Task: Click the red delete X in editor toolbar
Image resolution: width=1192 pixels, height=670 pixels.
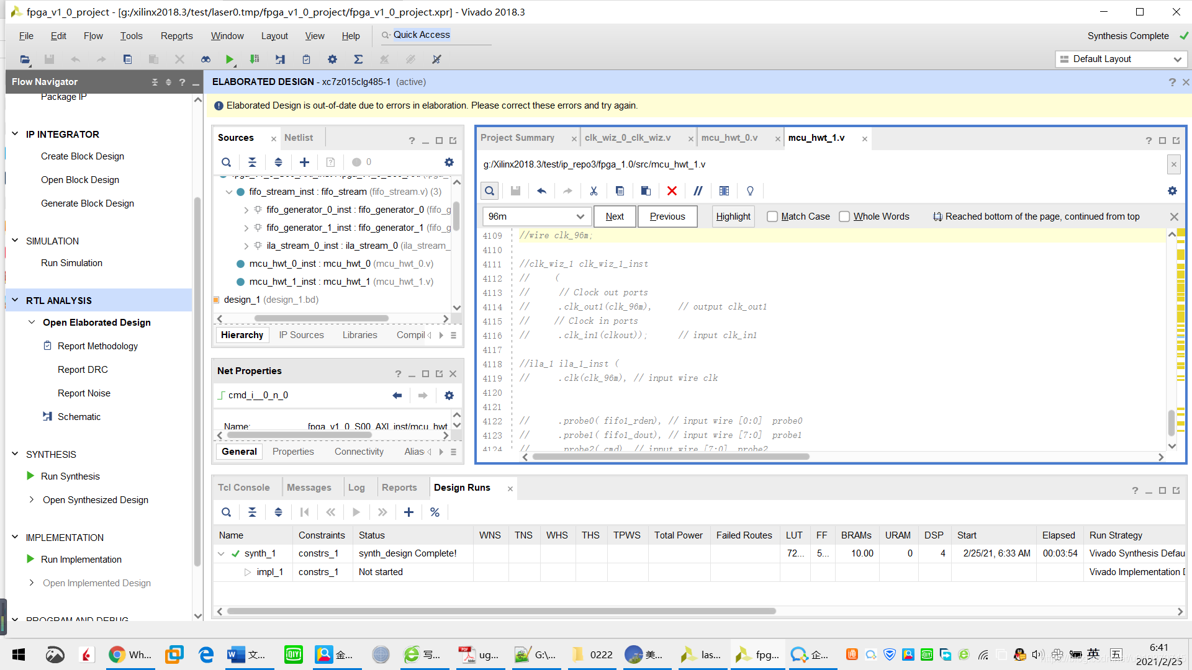Action: coord(672,191)
